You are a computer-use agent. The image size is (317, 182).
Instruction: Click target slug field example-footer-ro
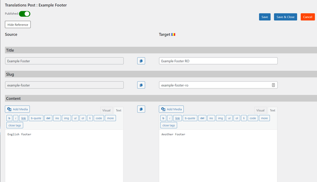[218, 85]
